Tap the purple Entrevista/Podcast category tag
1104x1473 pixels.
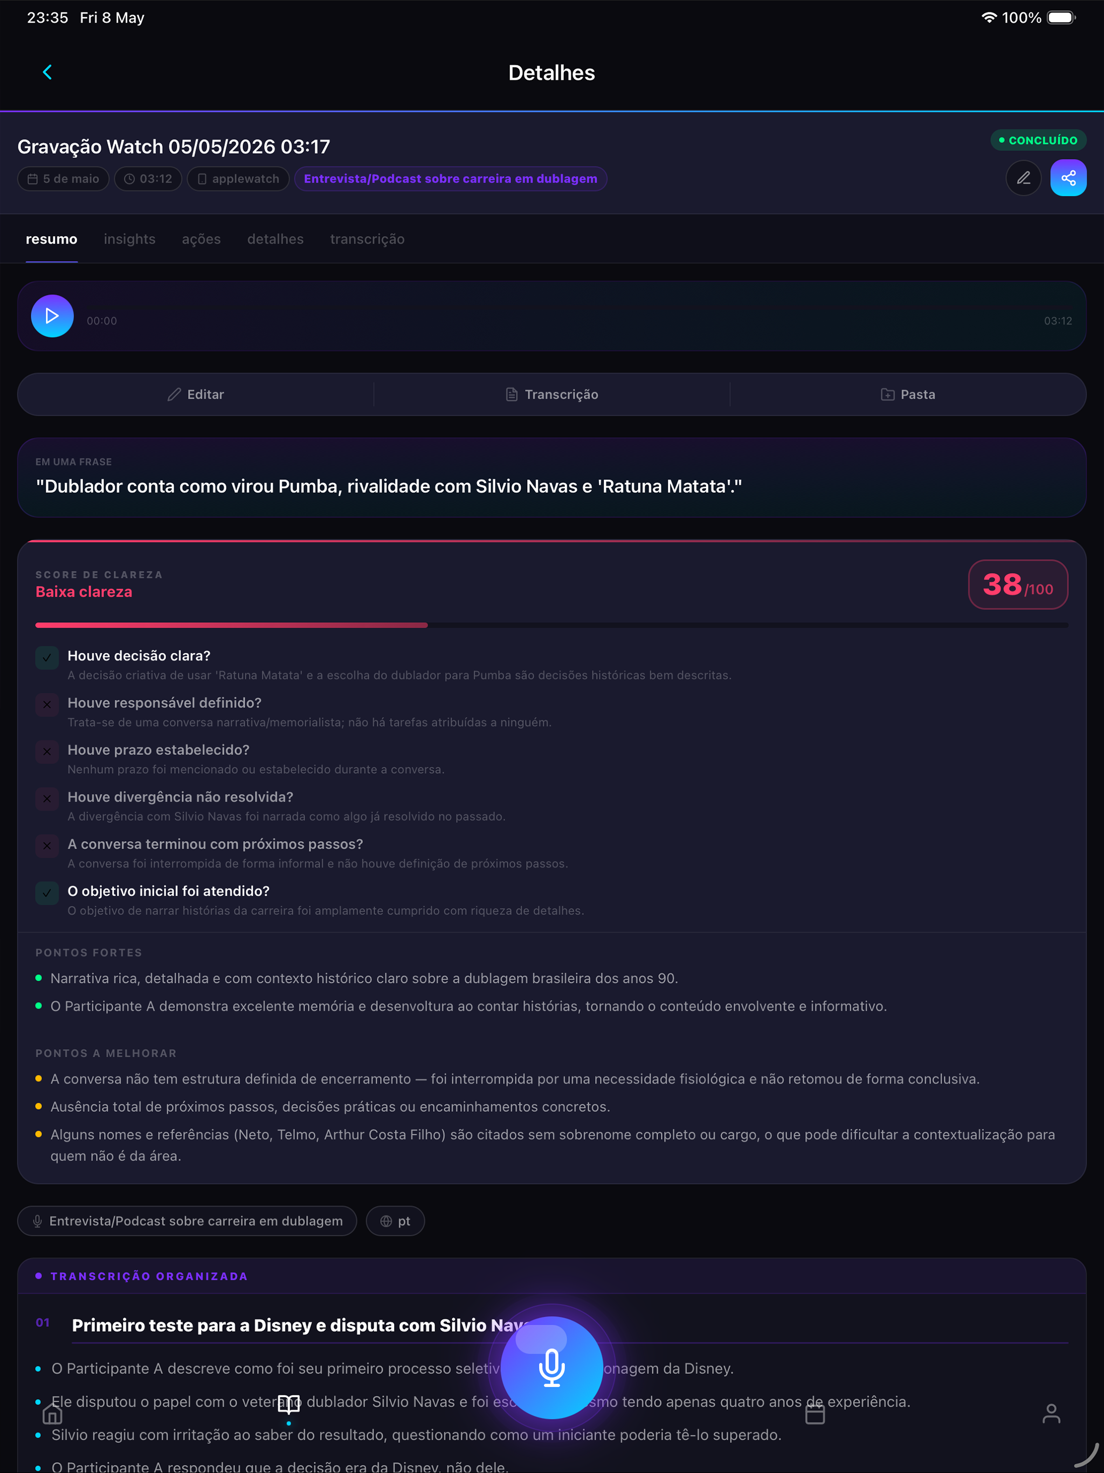[450, 178]
